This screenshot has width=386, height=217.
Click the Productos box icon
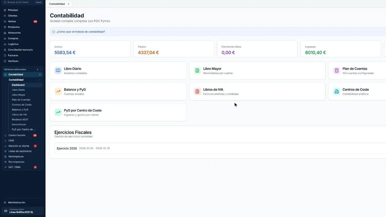5,27
